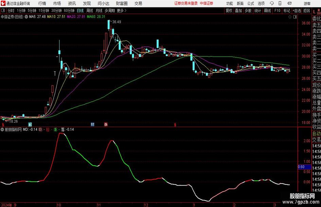Image resolution: width=321 pixels, height=207 pixels.
Task: Open the 功能 menu
Action: [x=230, y=3]
